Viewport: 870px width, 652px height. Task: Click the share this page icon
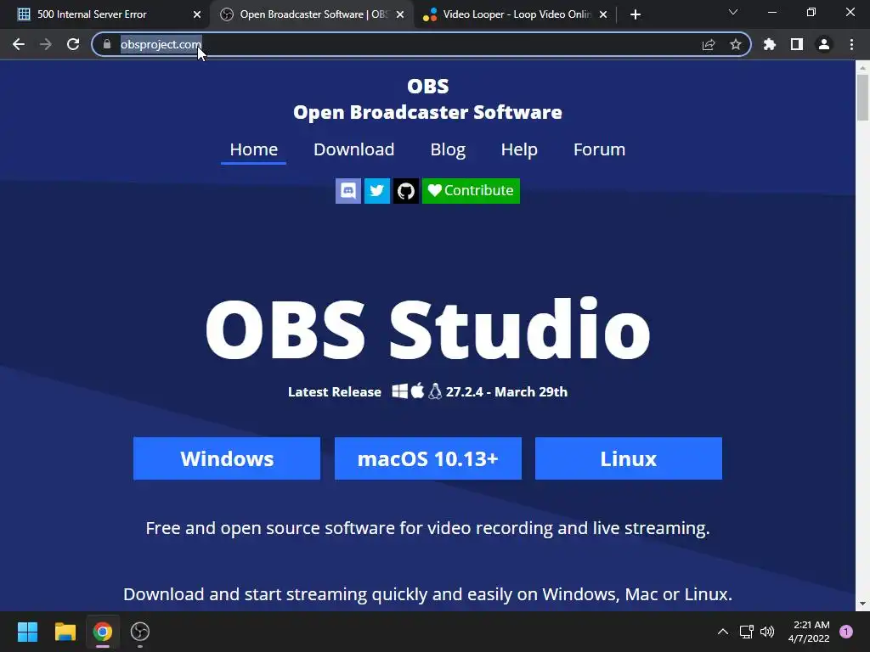(x=709, y=44)
